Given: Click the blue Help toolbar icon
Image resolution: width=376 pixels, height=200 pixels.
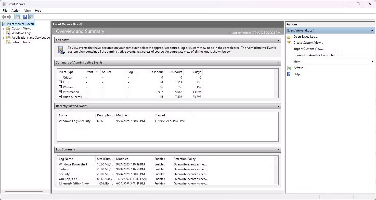Looking at the screenshot, I should coord(25,17).
